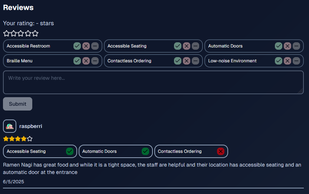Set Contactless Ordering to neutral dash
Image resolution: width=309 pixels, height=194 pixels.
pos(195,61)
